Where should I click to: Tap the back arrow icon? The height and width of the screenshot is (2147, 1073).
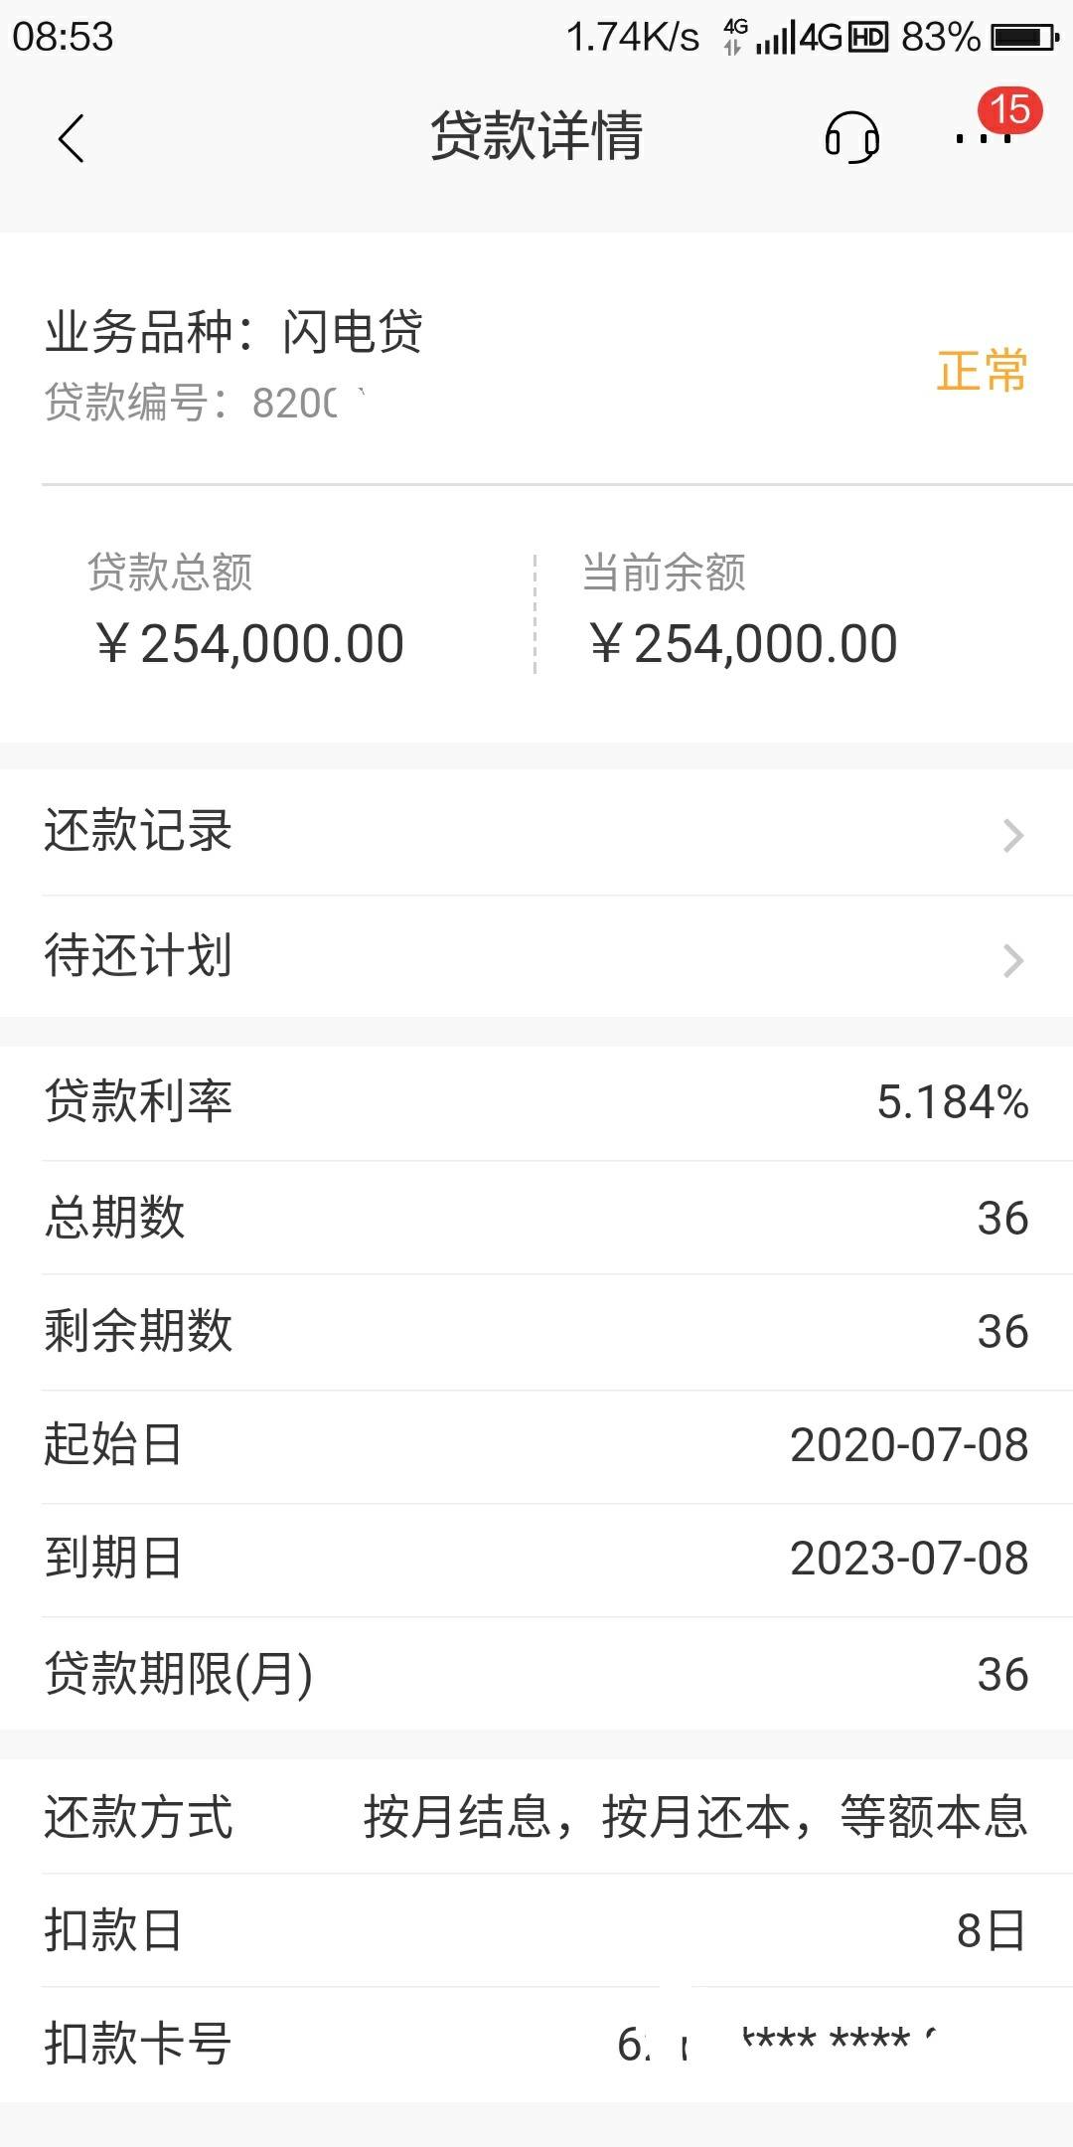pos(71,138)
